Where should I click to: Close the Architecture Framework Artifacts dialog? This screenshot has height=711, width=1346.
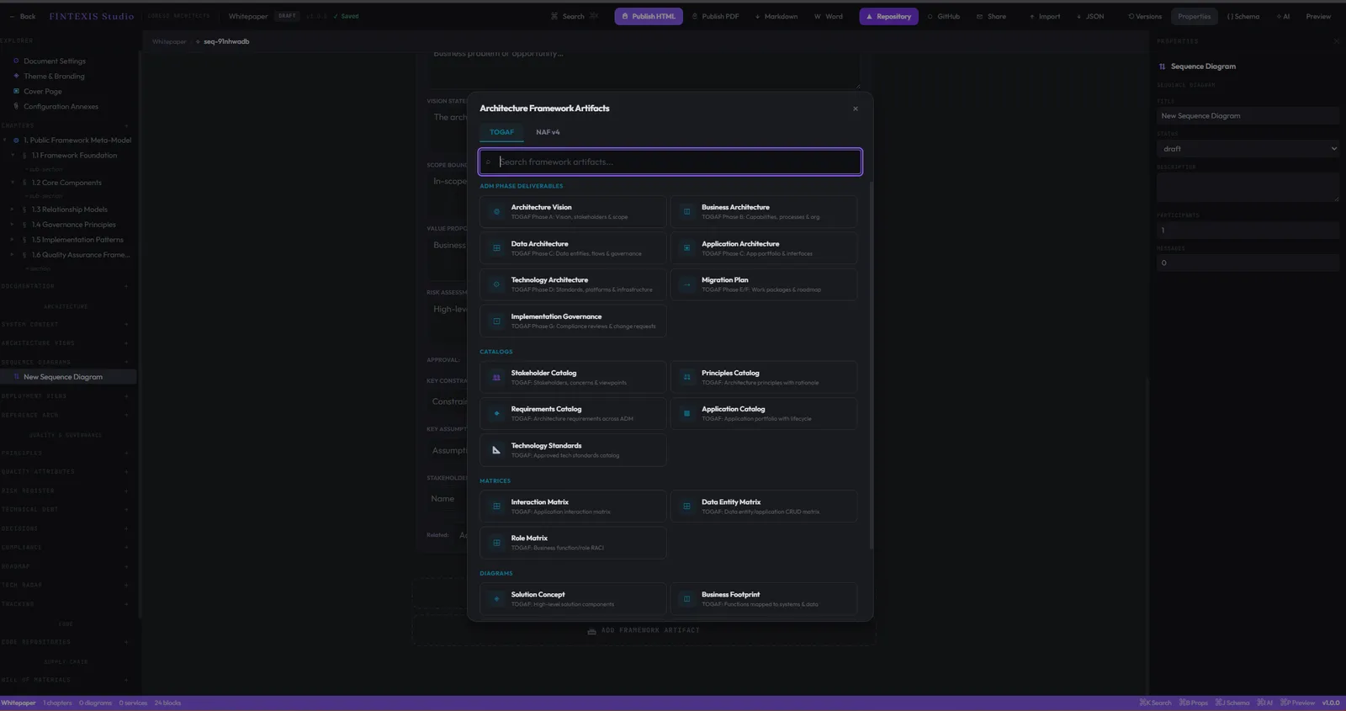coord(856,109)
